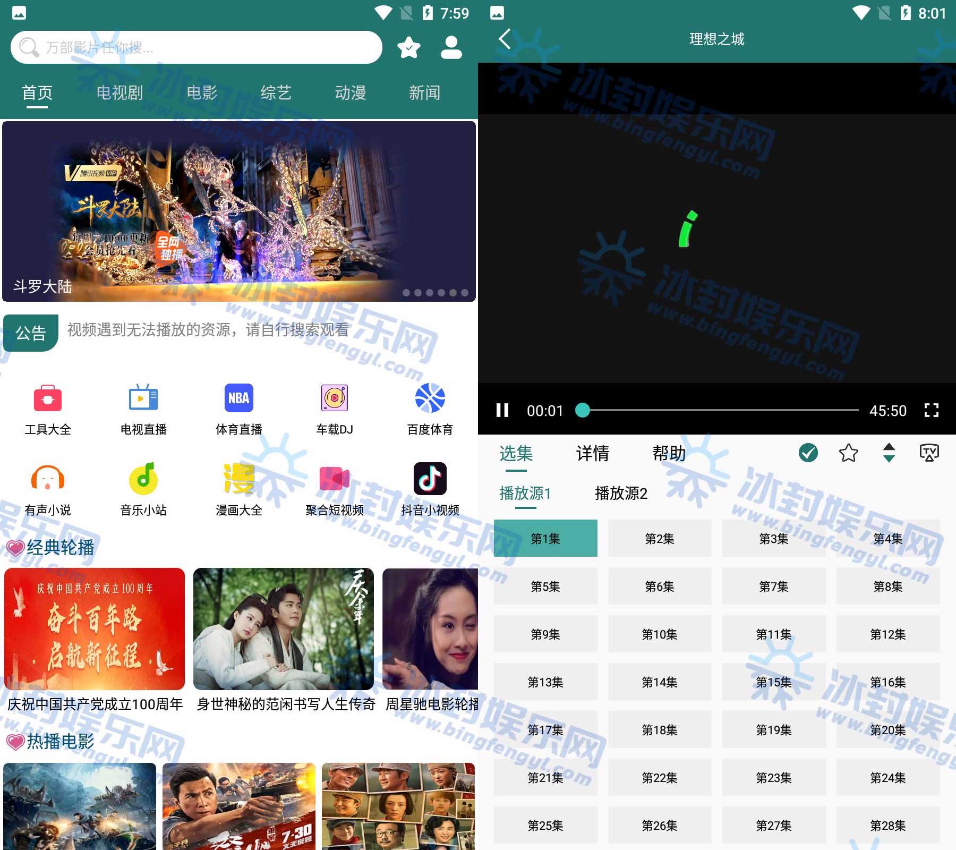The width and height of the screenshot is (956, 850).
Task: Play episode 第12集
Action: coord(888,634)
